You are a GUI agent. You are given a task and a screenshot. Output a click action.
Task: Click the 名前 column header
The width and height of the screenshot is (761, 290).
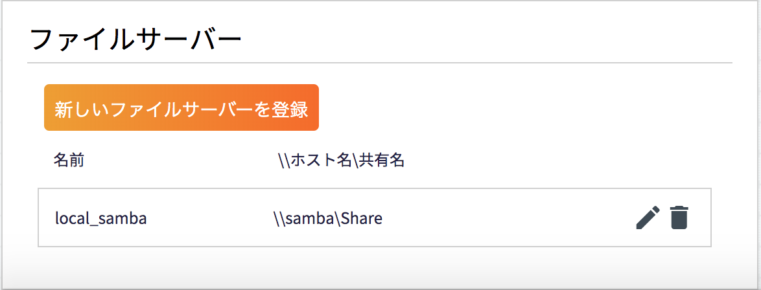click(69, 160)
